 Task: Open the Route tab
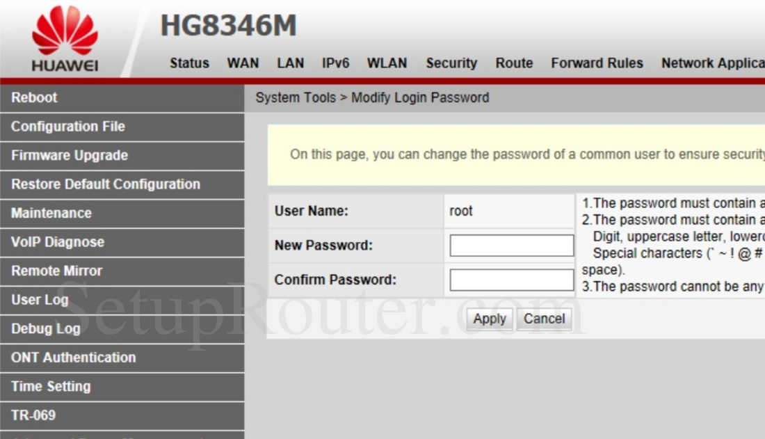[514, 63]
